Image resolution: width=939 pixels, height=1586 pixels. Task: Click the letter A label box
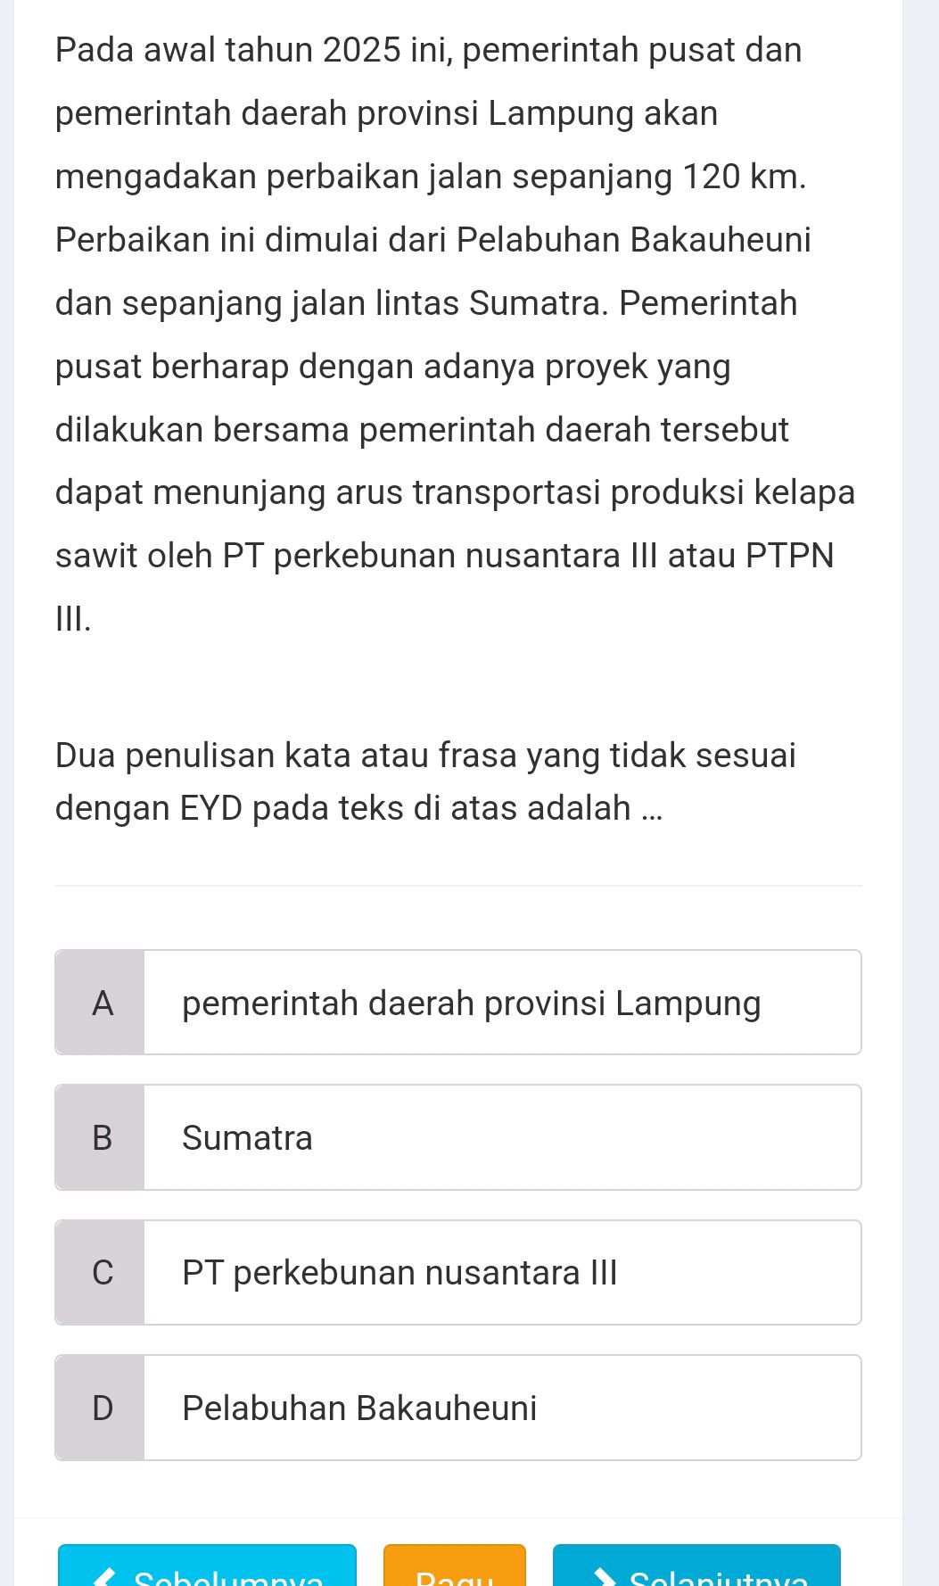coord(100,1002)
